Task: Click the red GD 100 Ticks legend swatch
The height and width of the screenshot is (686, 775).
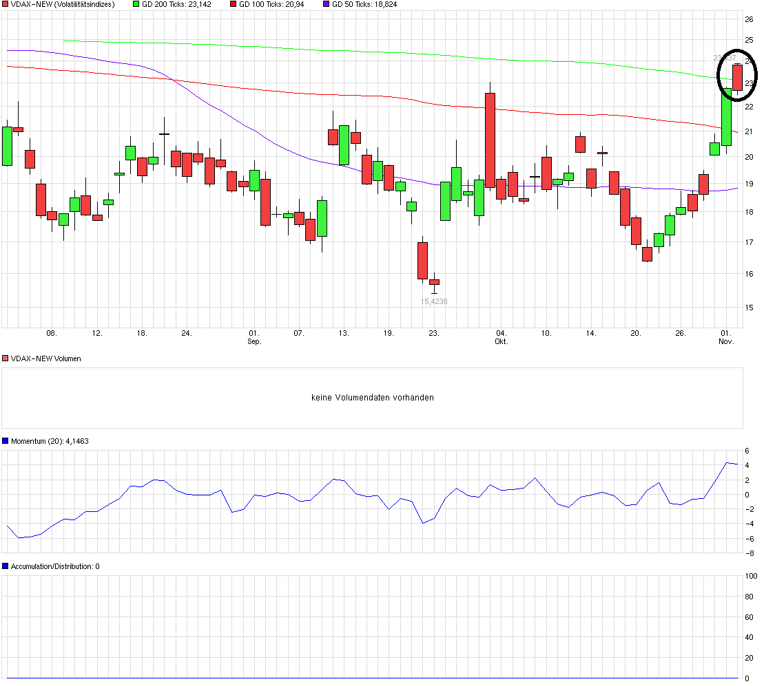Action: click(234, 4)
